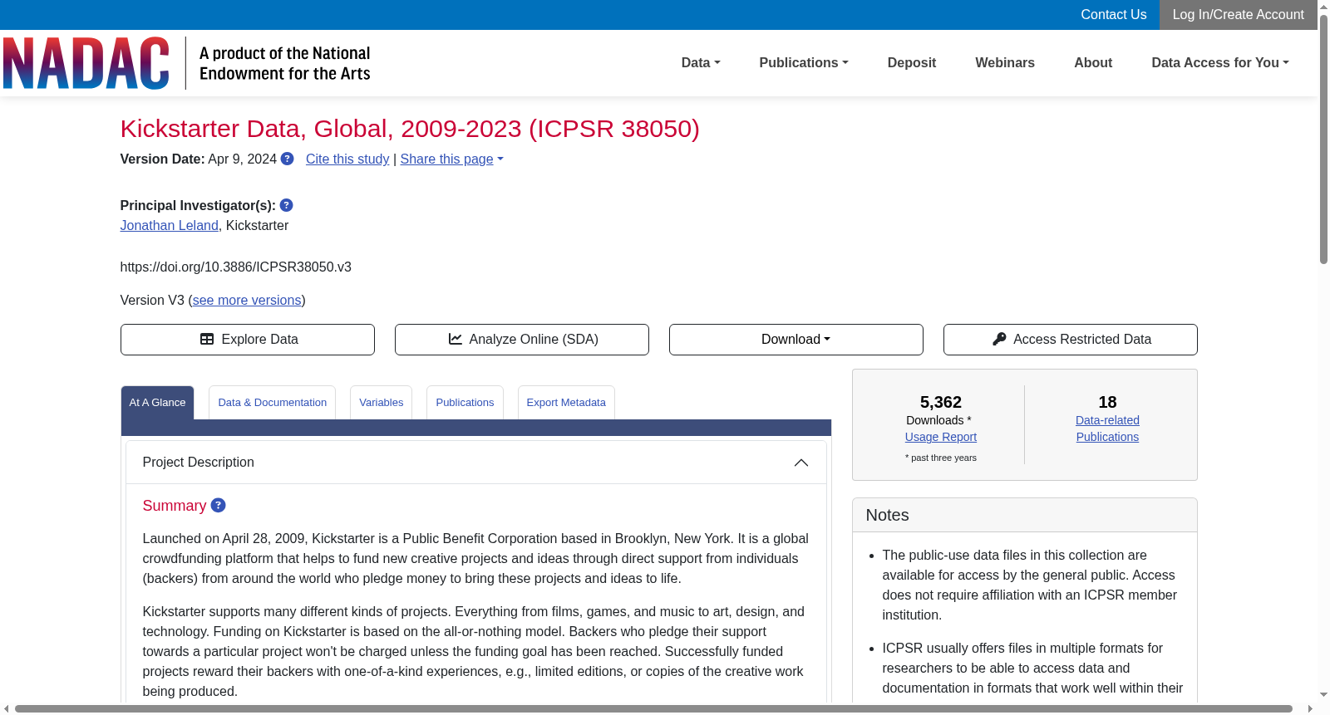Open the Share this page dropdown

(x=451, y=159)
